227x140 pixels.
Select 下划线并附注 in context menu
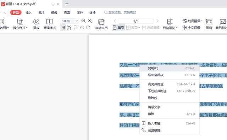tap(170, 91)
